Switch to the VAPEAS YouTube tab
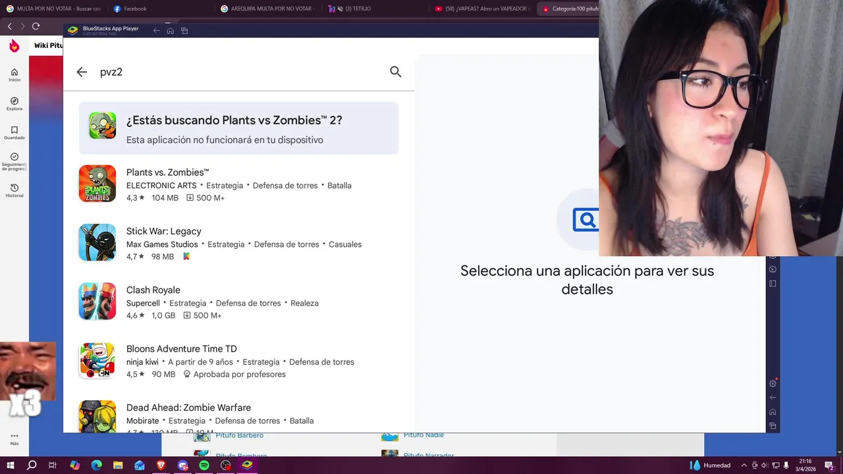Screen dimensions: 843x474 point(482,9)
